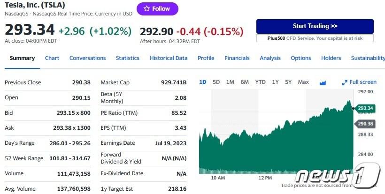385x194 pixels.
Task: Open the Analysis tab
Action: point(270,58)
